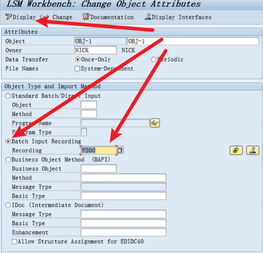
Task: Click the Basic Type field under BAPI section
Action: [x=123, y=196]
